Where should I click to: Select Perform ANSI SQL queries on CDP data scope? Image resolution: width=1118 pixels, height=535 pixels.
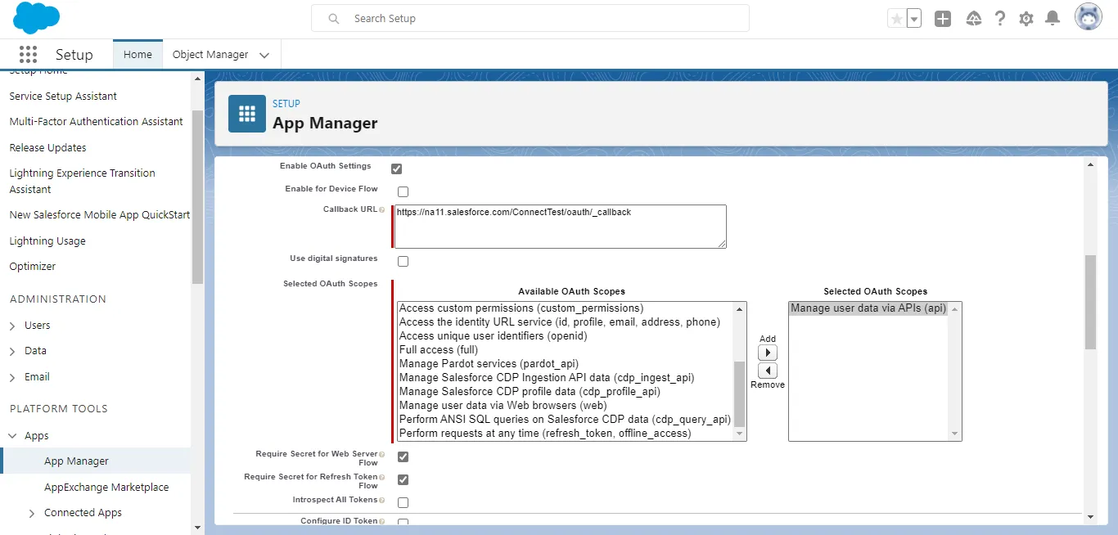point(565,419)
